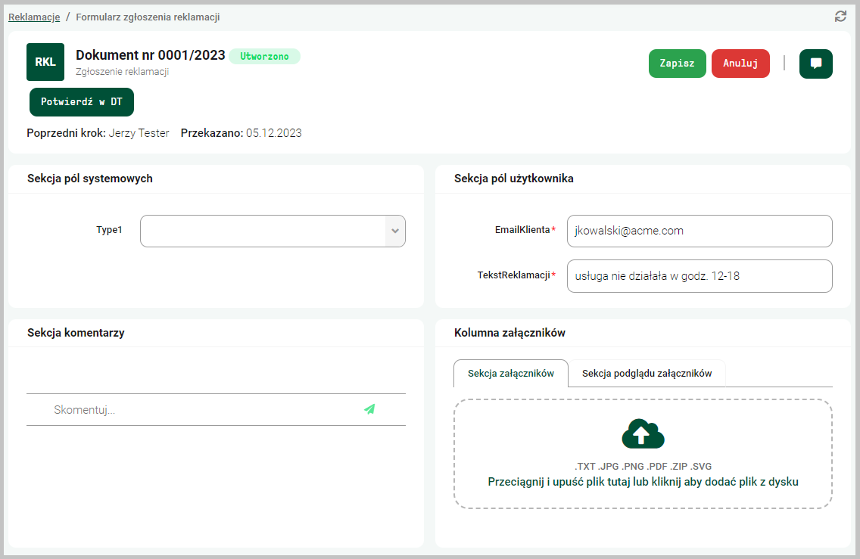This screenshot has height=559, width=860.
Task: Open the chat bubble comments button
Action: tap(815, 64)
